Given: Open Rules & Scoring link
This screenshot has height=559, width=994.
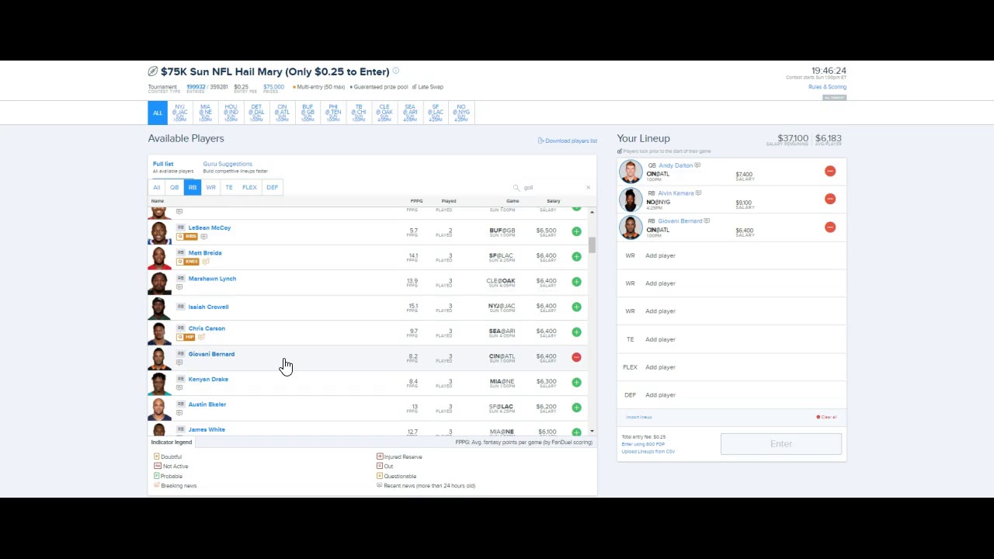Looking at the screenshot, I should (x=827, y=87).
